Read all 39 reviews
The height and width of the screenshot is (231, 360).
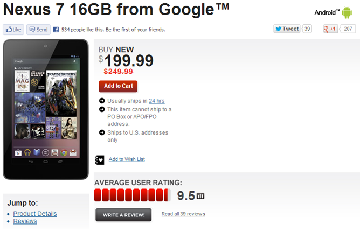point(183,214)
